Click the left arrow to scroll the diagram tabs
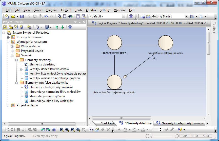The image size is (219, 141). [x=90, y=124]
